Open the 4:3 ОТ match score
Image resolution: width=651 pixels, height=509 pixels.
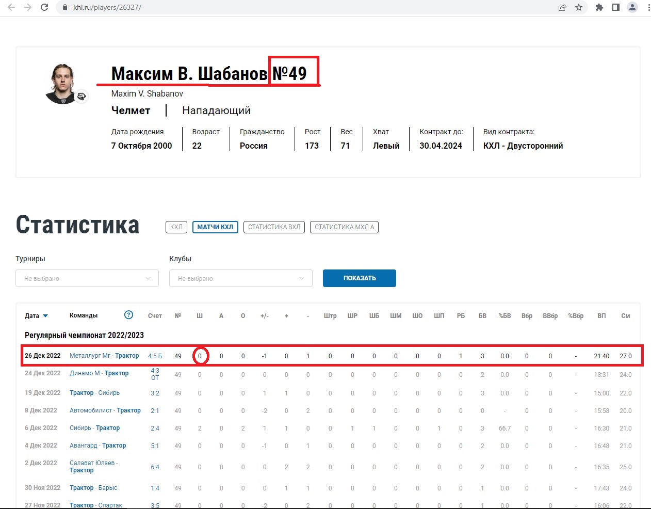click(x=155, y=374)
